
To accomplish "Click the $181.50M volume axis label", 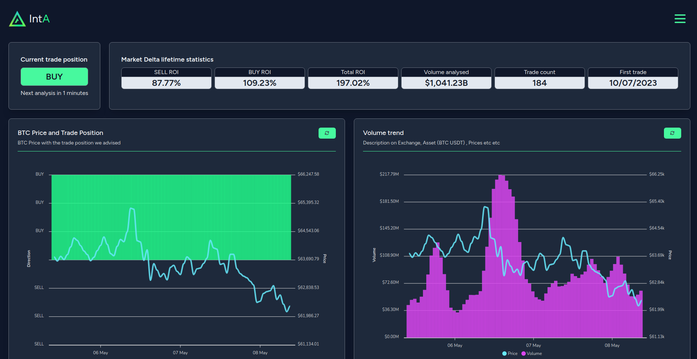I will [x=389, y=201].
